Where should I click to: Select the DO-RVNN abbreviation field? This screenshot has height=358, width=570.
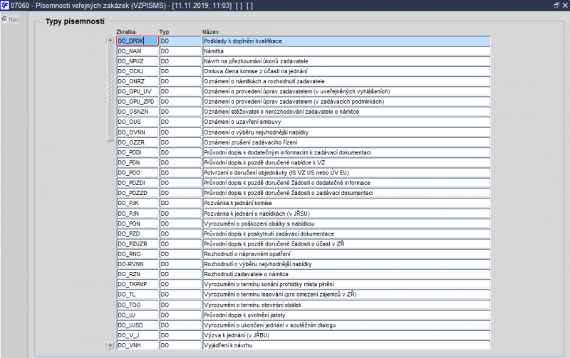click(x=138, y=264)
